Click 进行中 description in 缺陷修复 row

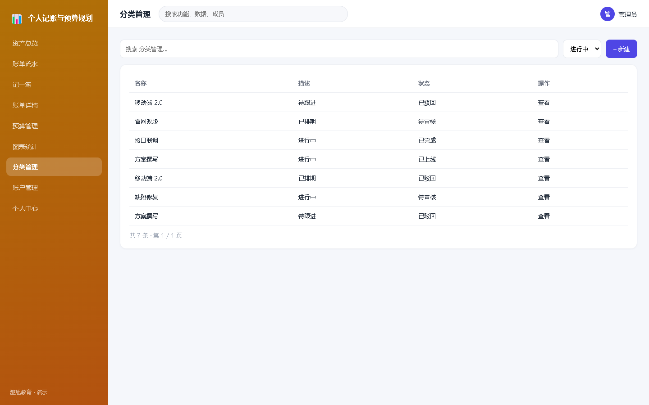coord(307,197)
